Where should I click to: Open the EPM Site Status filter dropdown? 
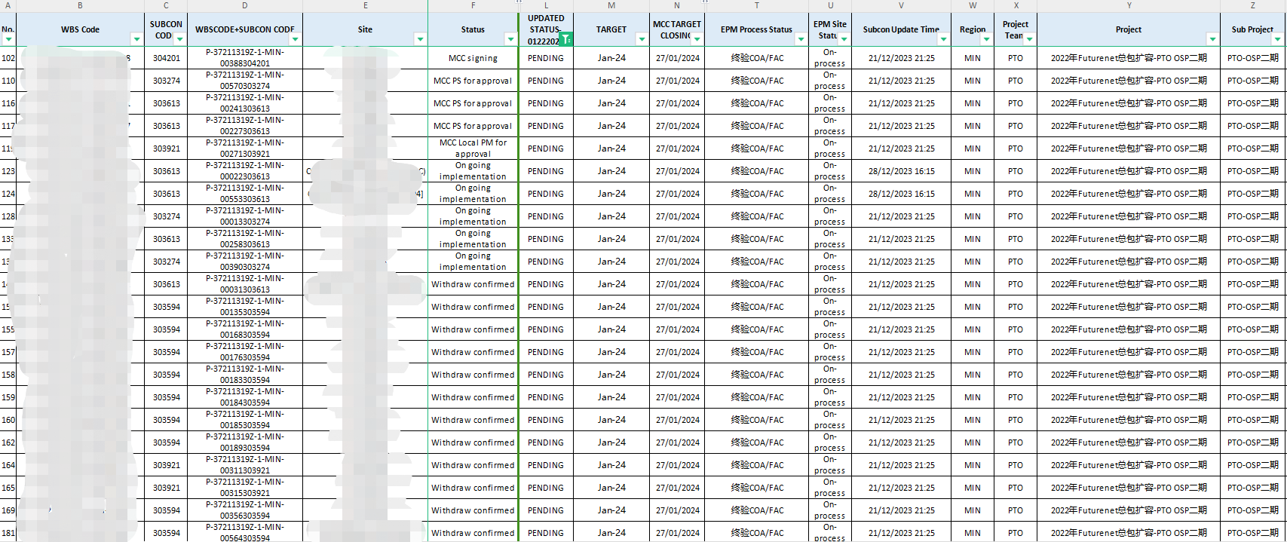tap(844, 39)
